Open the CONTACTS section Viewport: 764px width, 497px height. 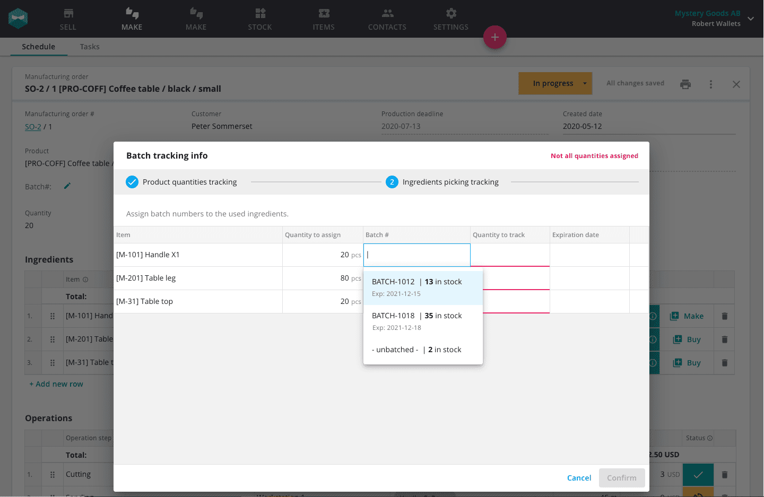(387, 19)
